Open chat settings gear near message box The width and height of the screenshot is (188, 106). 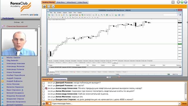[x=44, y=104]
